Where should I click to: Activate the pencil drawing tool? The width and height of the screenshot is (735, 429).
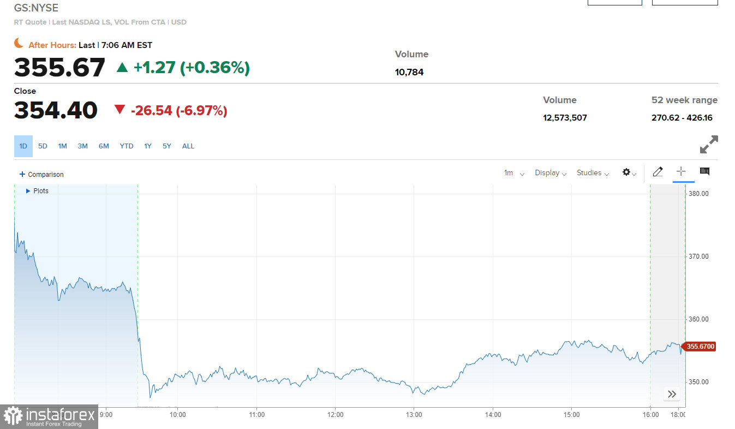[658, 172]
